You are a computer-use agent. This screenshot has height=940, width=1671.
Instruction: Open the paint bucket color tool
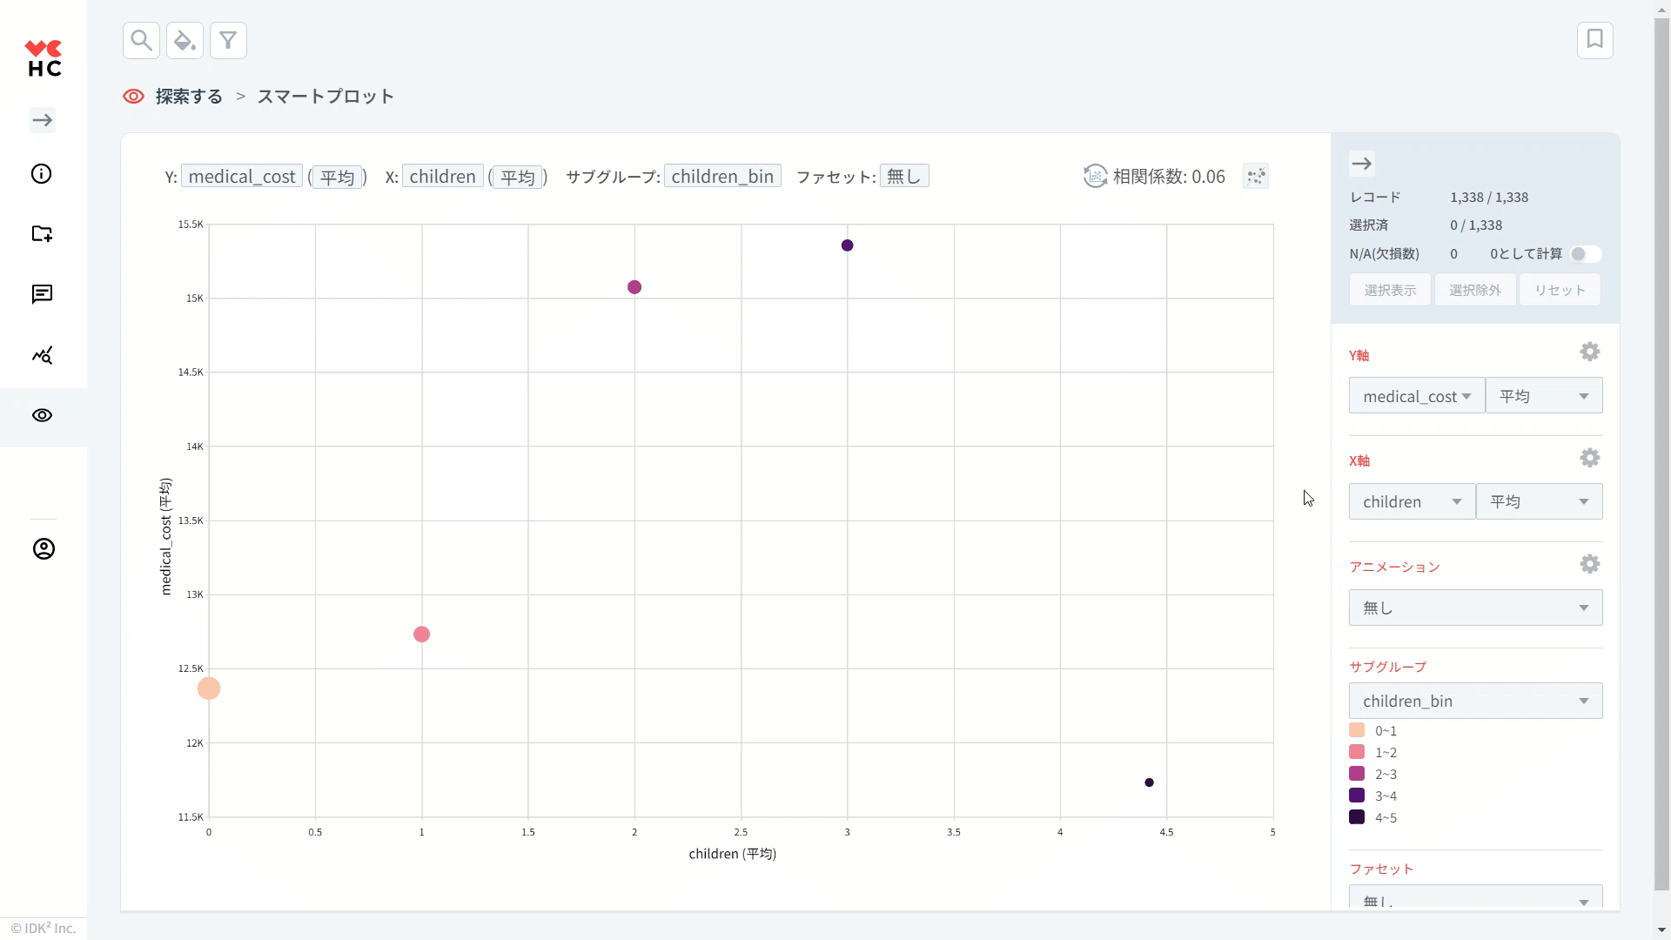pos(185,40)
